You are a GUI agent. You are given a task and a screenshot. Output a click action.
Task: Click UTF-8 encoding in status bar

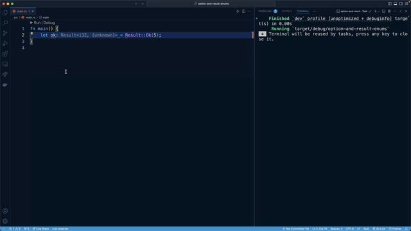pos(349,228)
